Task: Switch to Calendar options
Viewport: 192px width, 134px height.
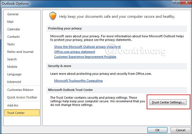Action: pos(14,29)
